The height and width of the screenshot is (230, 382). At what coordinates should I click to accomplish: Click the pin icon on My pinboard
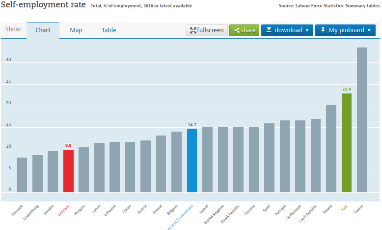point(323,30)
